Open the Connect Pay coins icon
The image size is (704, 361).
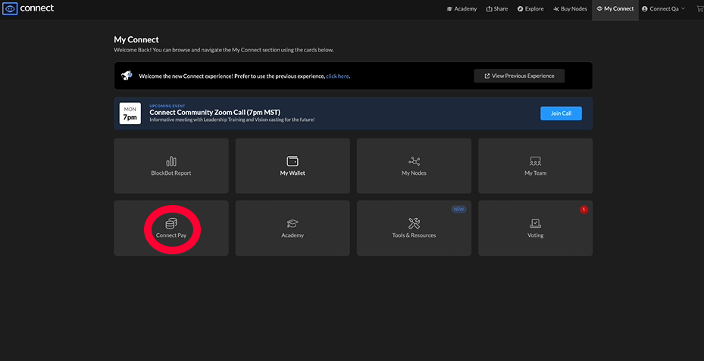pos(171,223)
